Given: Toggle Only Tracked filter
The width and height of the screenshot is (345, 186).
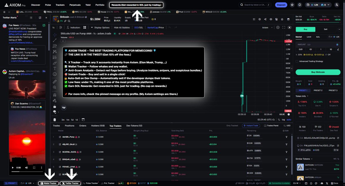Looking at the screenshot, I should click(232, 126).
